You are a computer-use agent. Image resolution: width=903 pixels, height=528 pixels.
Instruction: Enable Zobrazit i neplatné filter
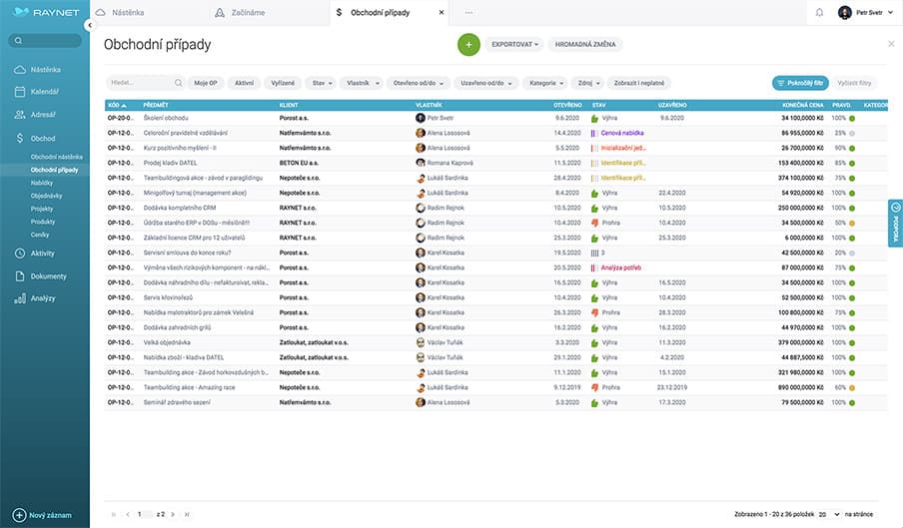click(x=643, y=83)
